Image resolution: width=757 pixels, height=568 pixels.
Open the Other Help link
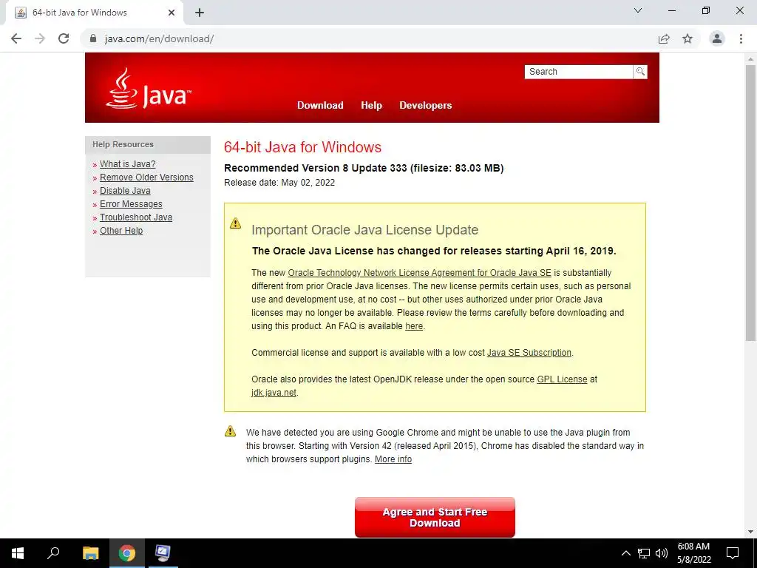click(x=121, y=231)
